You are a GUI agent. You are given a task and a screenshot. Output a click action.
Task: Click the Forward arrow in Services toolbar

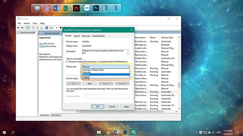point(22,28)
